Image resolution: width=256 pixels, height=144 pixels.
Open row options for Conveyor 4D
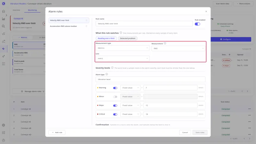point(249,134)
